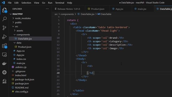Open the file name index.html in Explorer
172x97 pixels.
pyautogui.click(x=21, y=75)
